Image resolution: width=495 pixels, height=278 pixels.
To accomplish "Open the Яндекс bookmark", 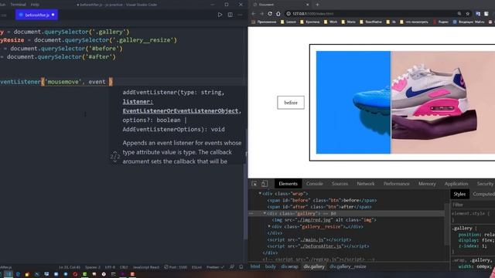I will click(441, 22).
